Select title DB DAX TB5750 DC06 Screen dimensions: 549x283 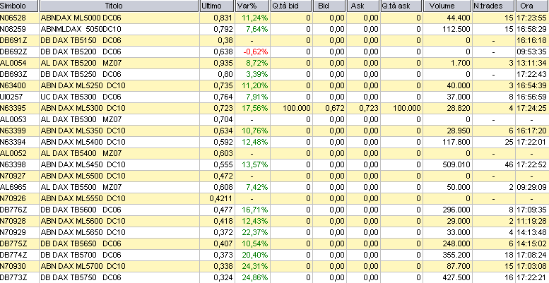81,278
